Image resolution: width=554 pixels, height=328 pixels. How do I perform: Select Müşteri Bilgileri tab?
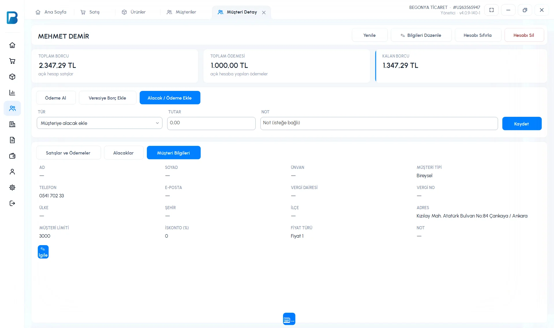click(173, 153)
